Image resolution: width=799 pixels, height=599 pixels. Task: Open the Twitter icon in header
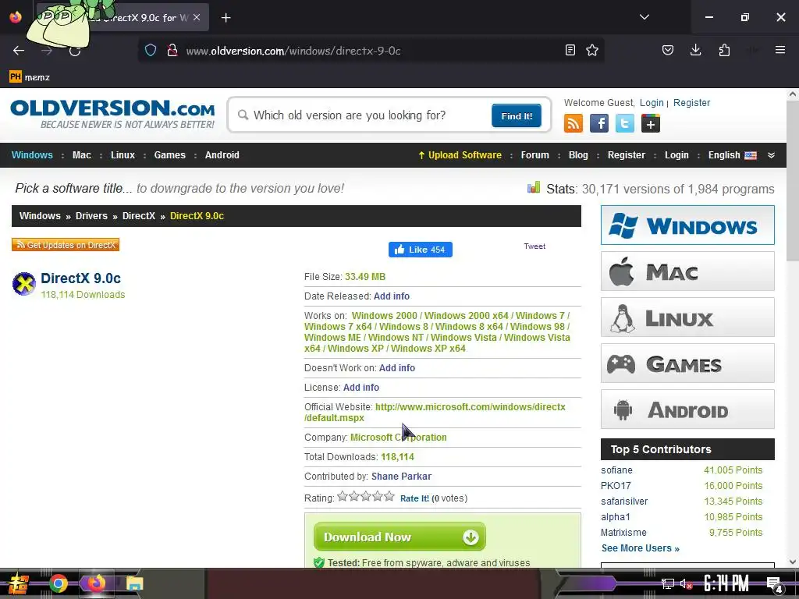(x=625, y=123)
